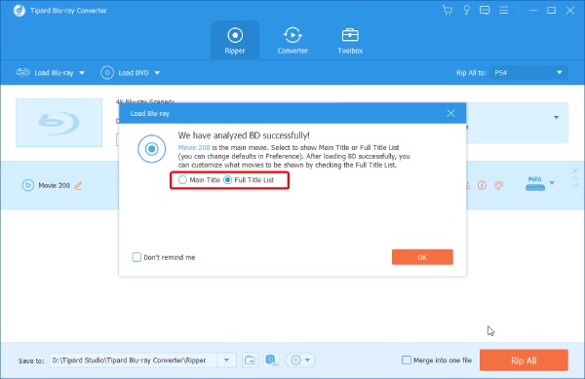
Task: Open the settings gear dropdown
Action: [x=300, y=360]
